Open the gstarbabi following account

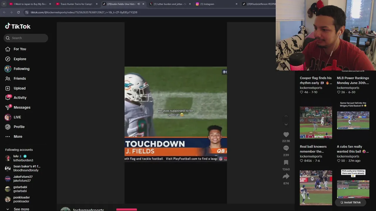(x=20, y=189)
